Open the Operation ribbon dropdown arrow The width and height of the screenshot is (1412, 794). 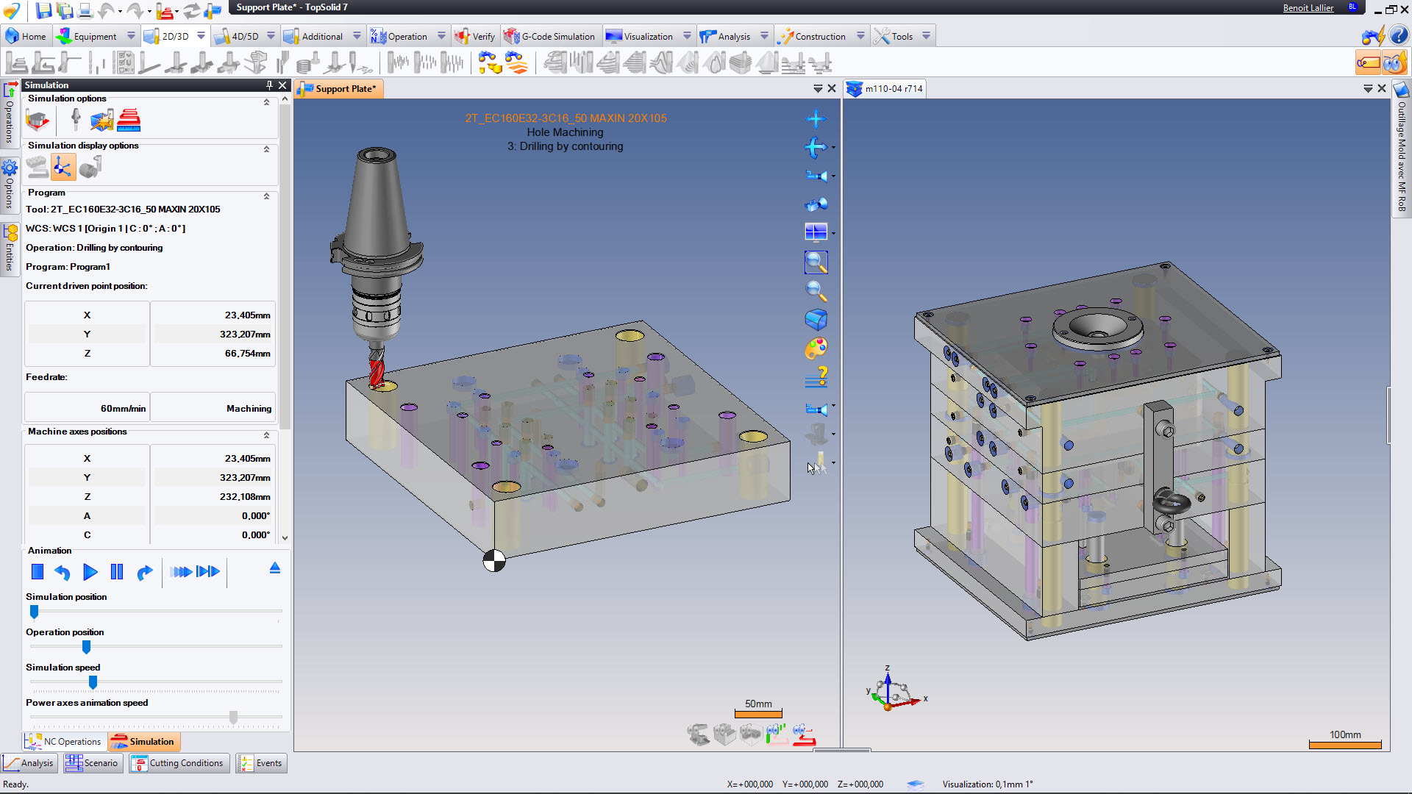click(441, 36)
